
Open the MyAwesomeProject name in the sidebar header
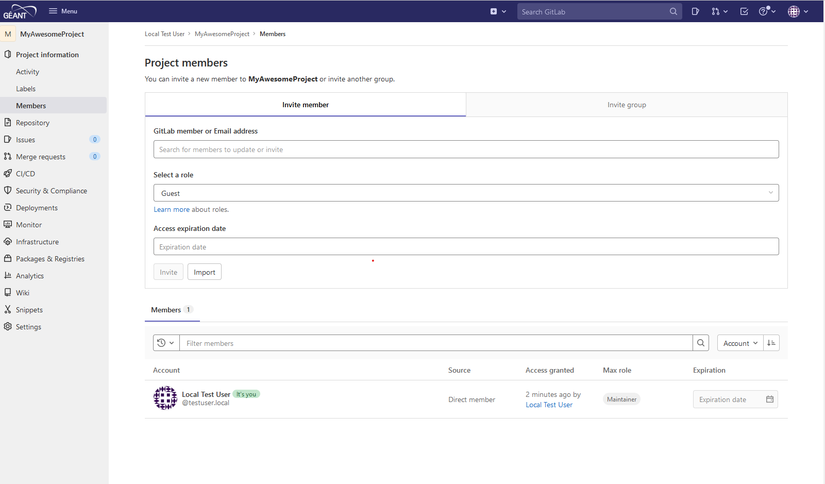pyautogui.click(x=52, y=34)
